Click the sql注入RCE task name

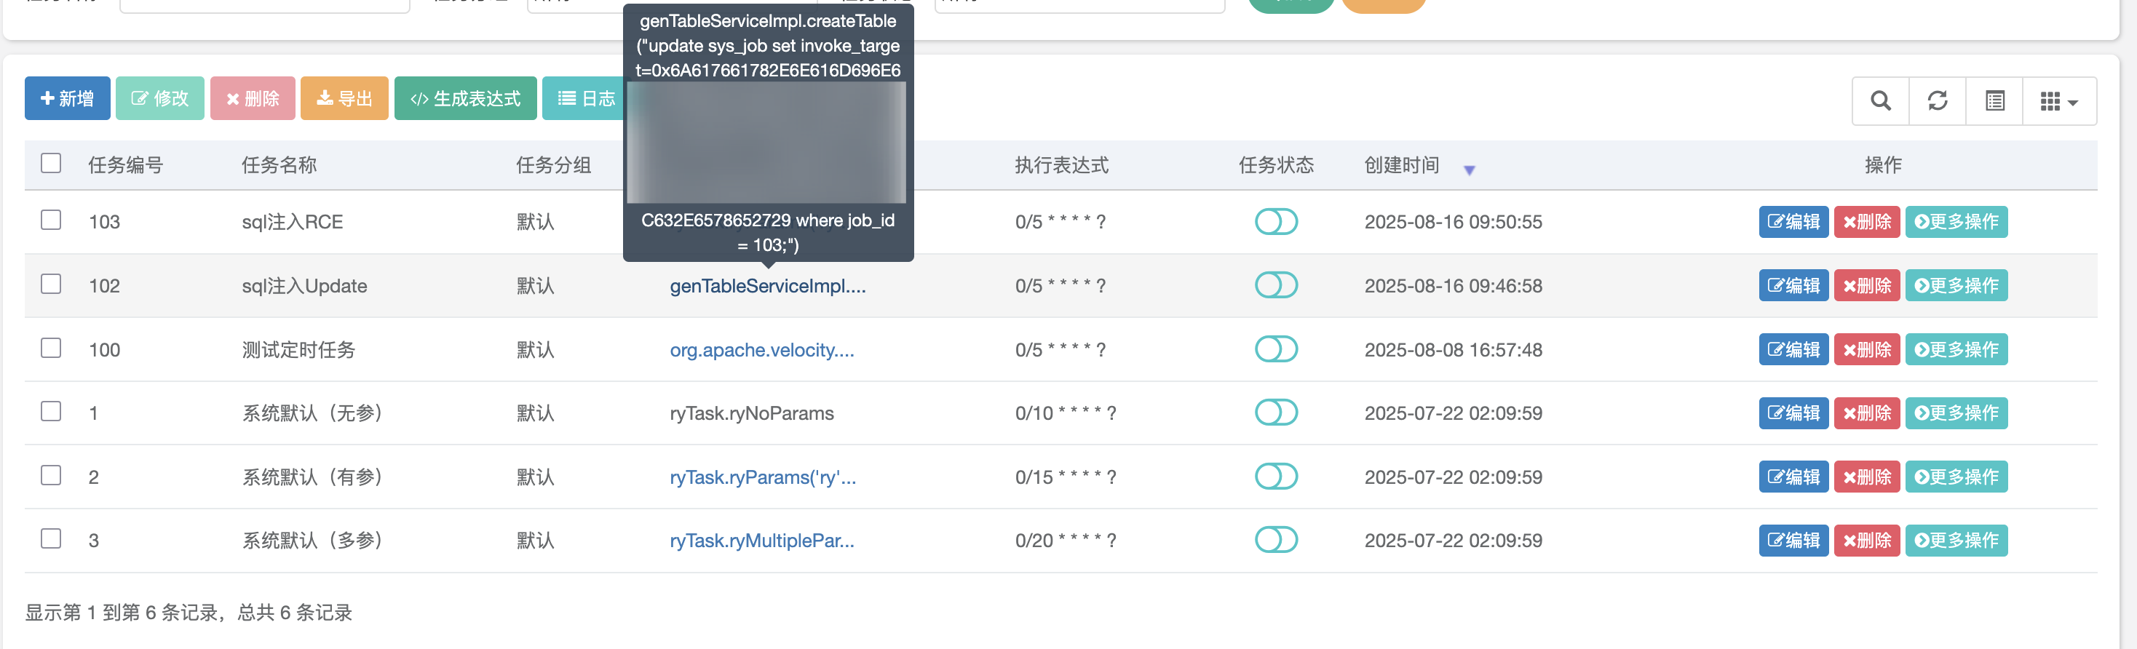292,222
